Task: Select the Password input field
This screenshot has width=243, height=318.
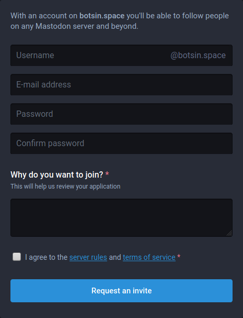Action: coord(121,114)
